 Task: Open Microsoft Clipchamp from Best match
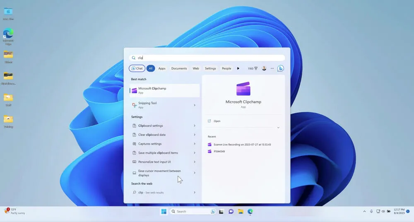164,90
